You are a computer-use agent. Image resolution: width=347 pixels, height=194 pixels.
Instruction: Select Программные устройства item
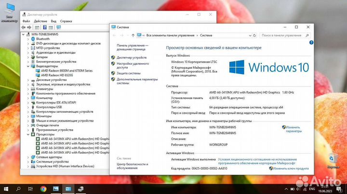click(54, 130)
